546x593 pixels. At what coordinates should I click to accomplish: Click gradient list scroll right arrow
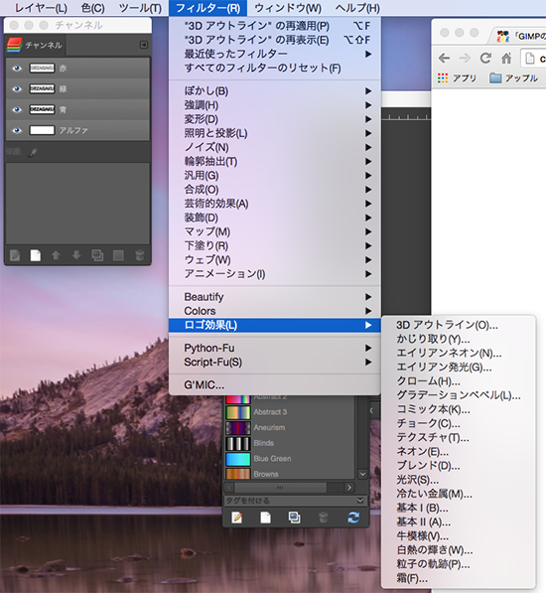pos(349,488)
